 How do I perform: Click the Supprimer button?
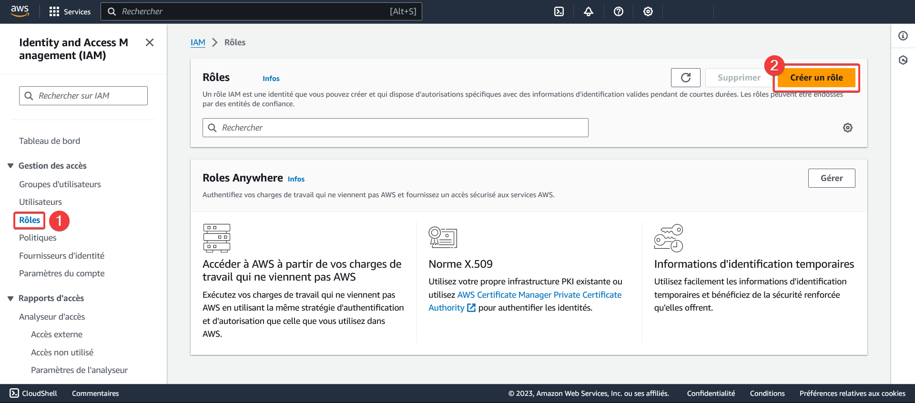(x=739, y=78)
